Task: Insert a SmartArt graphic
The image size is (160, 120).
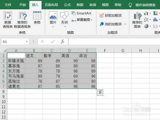Action: coord(81,13)
